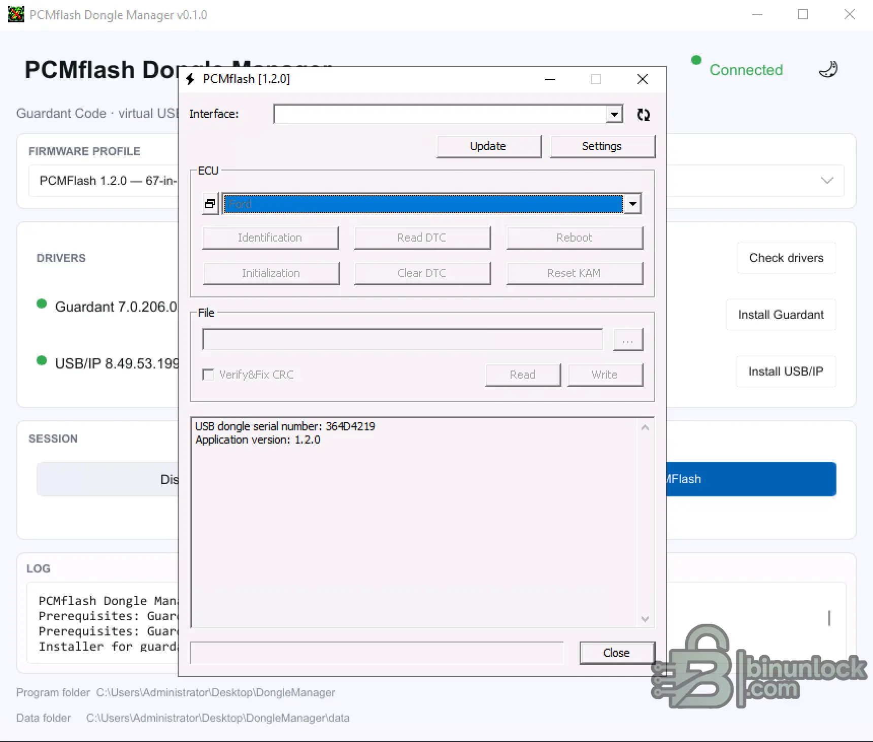Click the File path input field
This screenshot has width=873, height=742.
(402, 340)
